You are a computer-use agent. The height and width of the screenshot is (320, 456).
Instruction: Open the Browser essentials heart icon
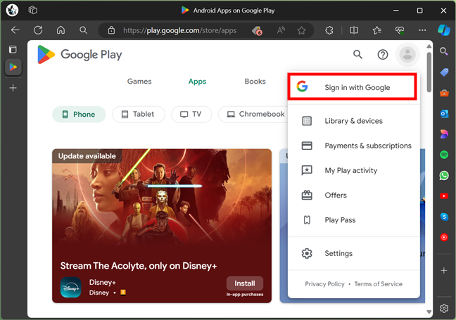point(400,30)
